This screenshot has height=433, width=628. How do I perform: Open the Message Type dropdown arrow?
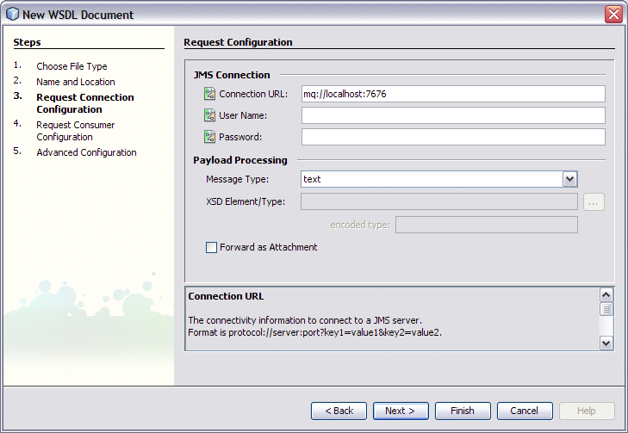[x=570, y=179]
